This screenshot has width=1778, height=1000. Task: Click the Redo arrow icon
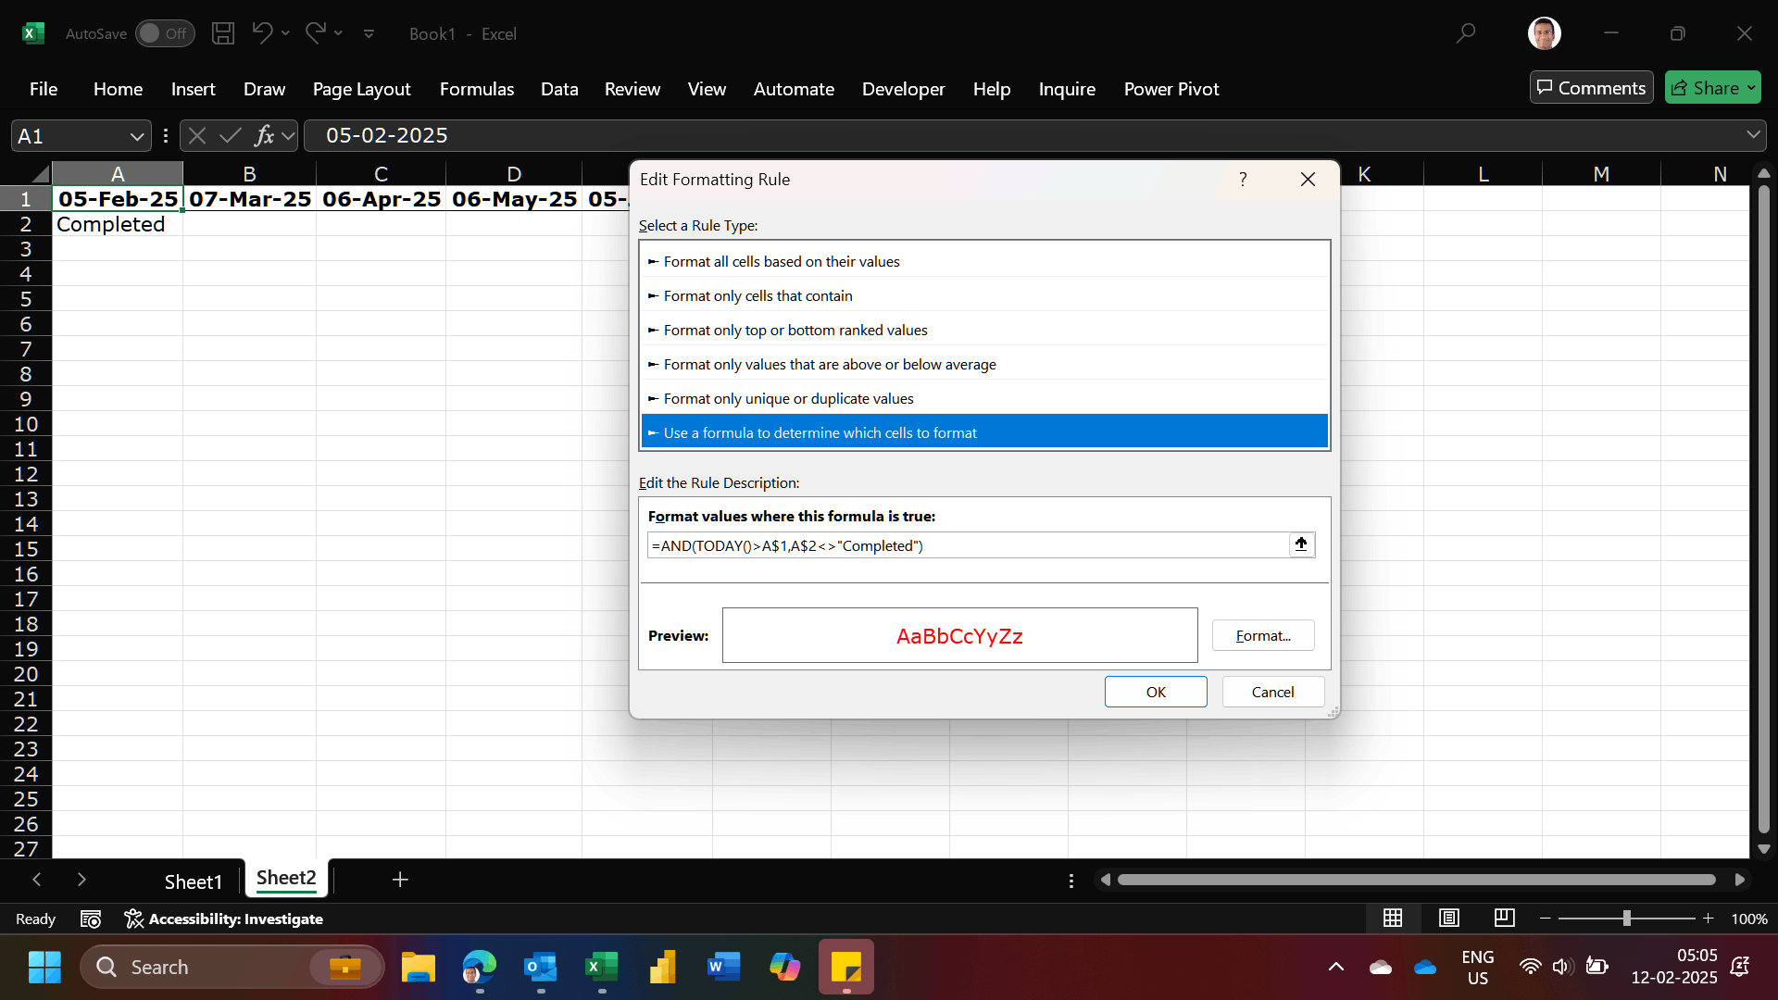315,33
